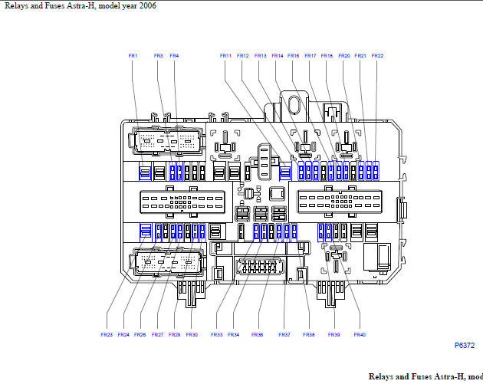Follow the FR14 label link

[x=278, y=56]
